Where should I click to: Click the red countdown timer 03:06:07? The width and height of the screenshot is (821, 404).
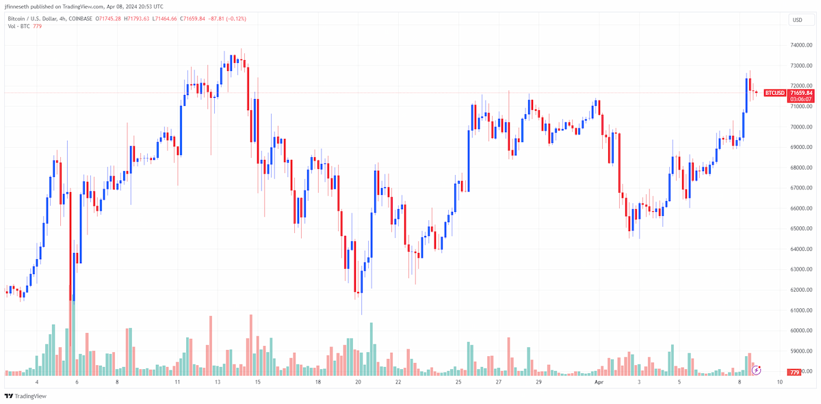click(x=800, y=100)
